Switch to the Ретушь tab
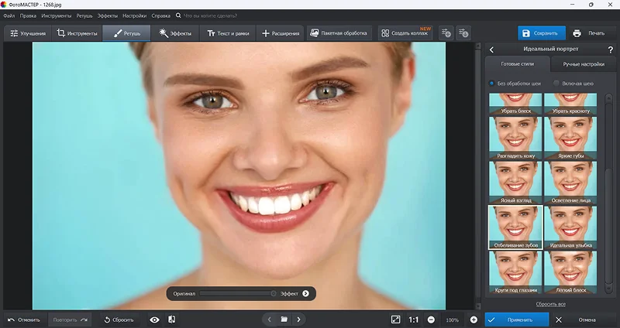Screen dimensions: 620x328 126,33
